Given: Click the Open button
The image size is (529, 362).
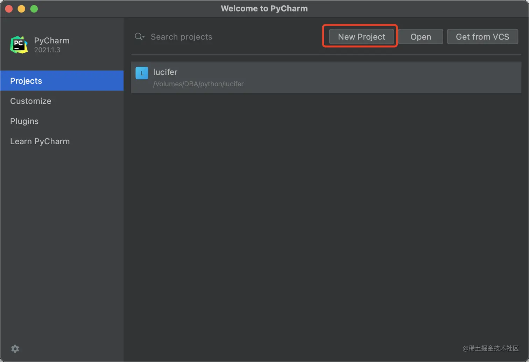Looking at the screenshot, I should coord(421,37).
